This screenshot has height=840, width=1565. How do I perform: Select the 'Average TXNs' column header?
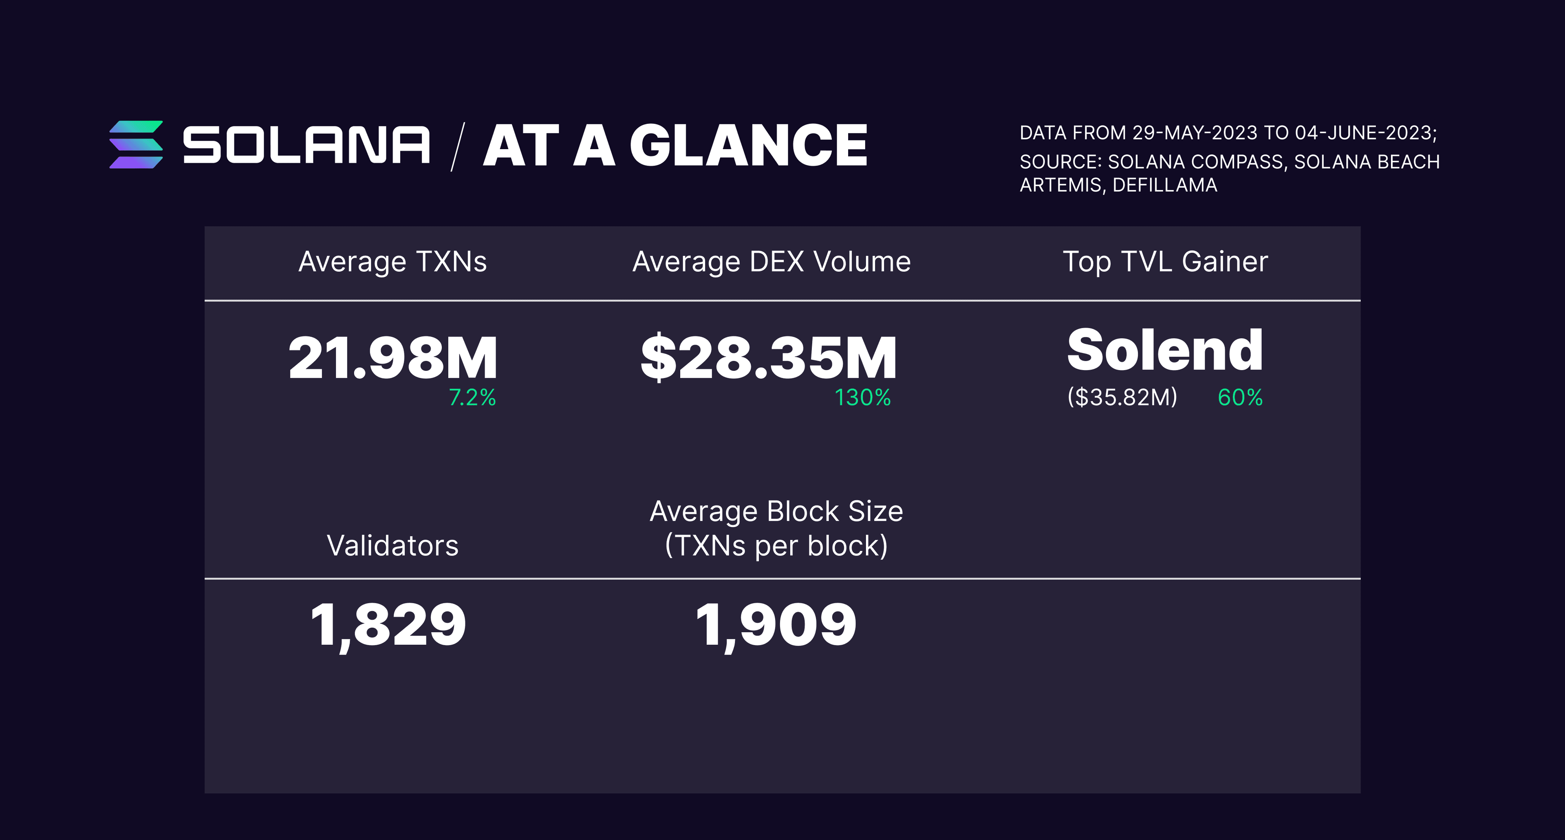point(392,262)
